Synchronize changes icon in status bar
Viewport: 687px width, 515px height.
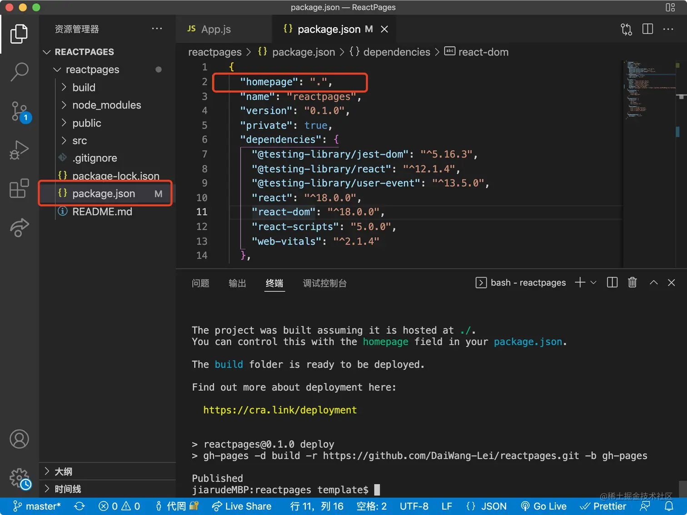(x=80, y=506)
